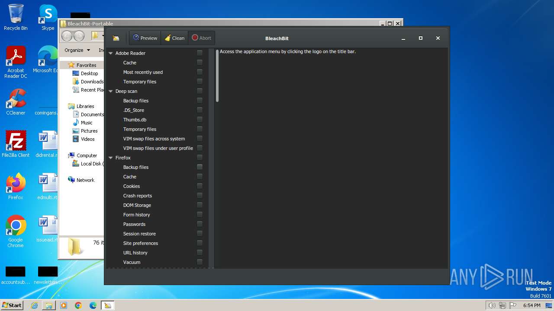554x311 pixels.
Task: Open accountsub file on desktop
Action: (x=16, y=276)
